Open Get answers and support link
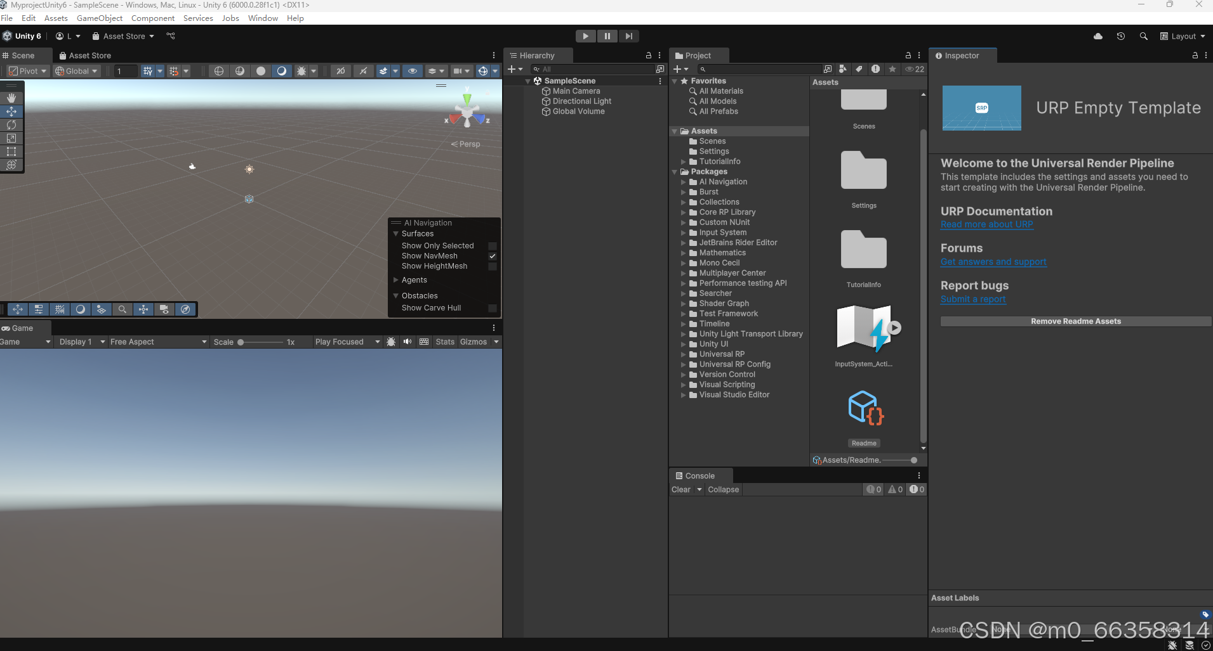1213x651 pixels. coord(993,262)
